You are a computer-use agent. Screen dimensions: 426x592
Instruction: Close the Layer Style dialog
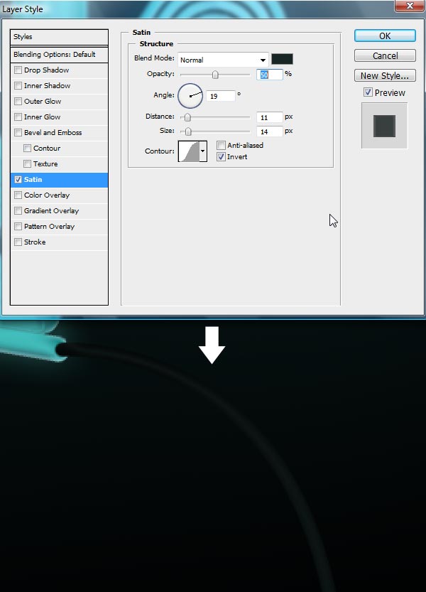click(x=410, y=6)
